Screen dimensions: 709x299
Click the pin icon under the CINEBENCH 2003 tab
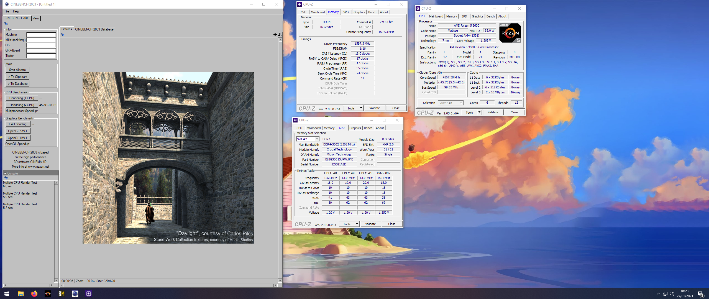6,24
